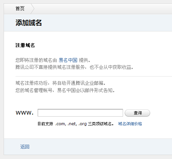Click the .com, .net, .org support note

coord(71,124)
